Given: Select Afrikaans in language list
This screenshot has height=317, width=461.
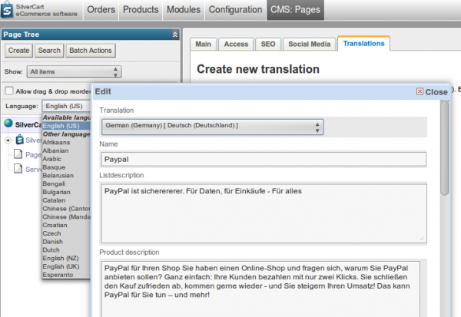Looking at the screenshot, I should tap(66, 142).
